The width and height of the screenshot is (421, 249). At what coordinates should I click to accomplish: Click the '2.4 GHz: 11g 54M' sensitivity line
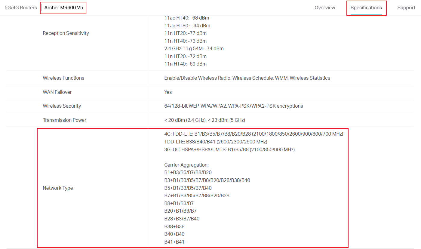pos(194,48)
